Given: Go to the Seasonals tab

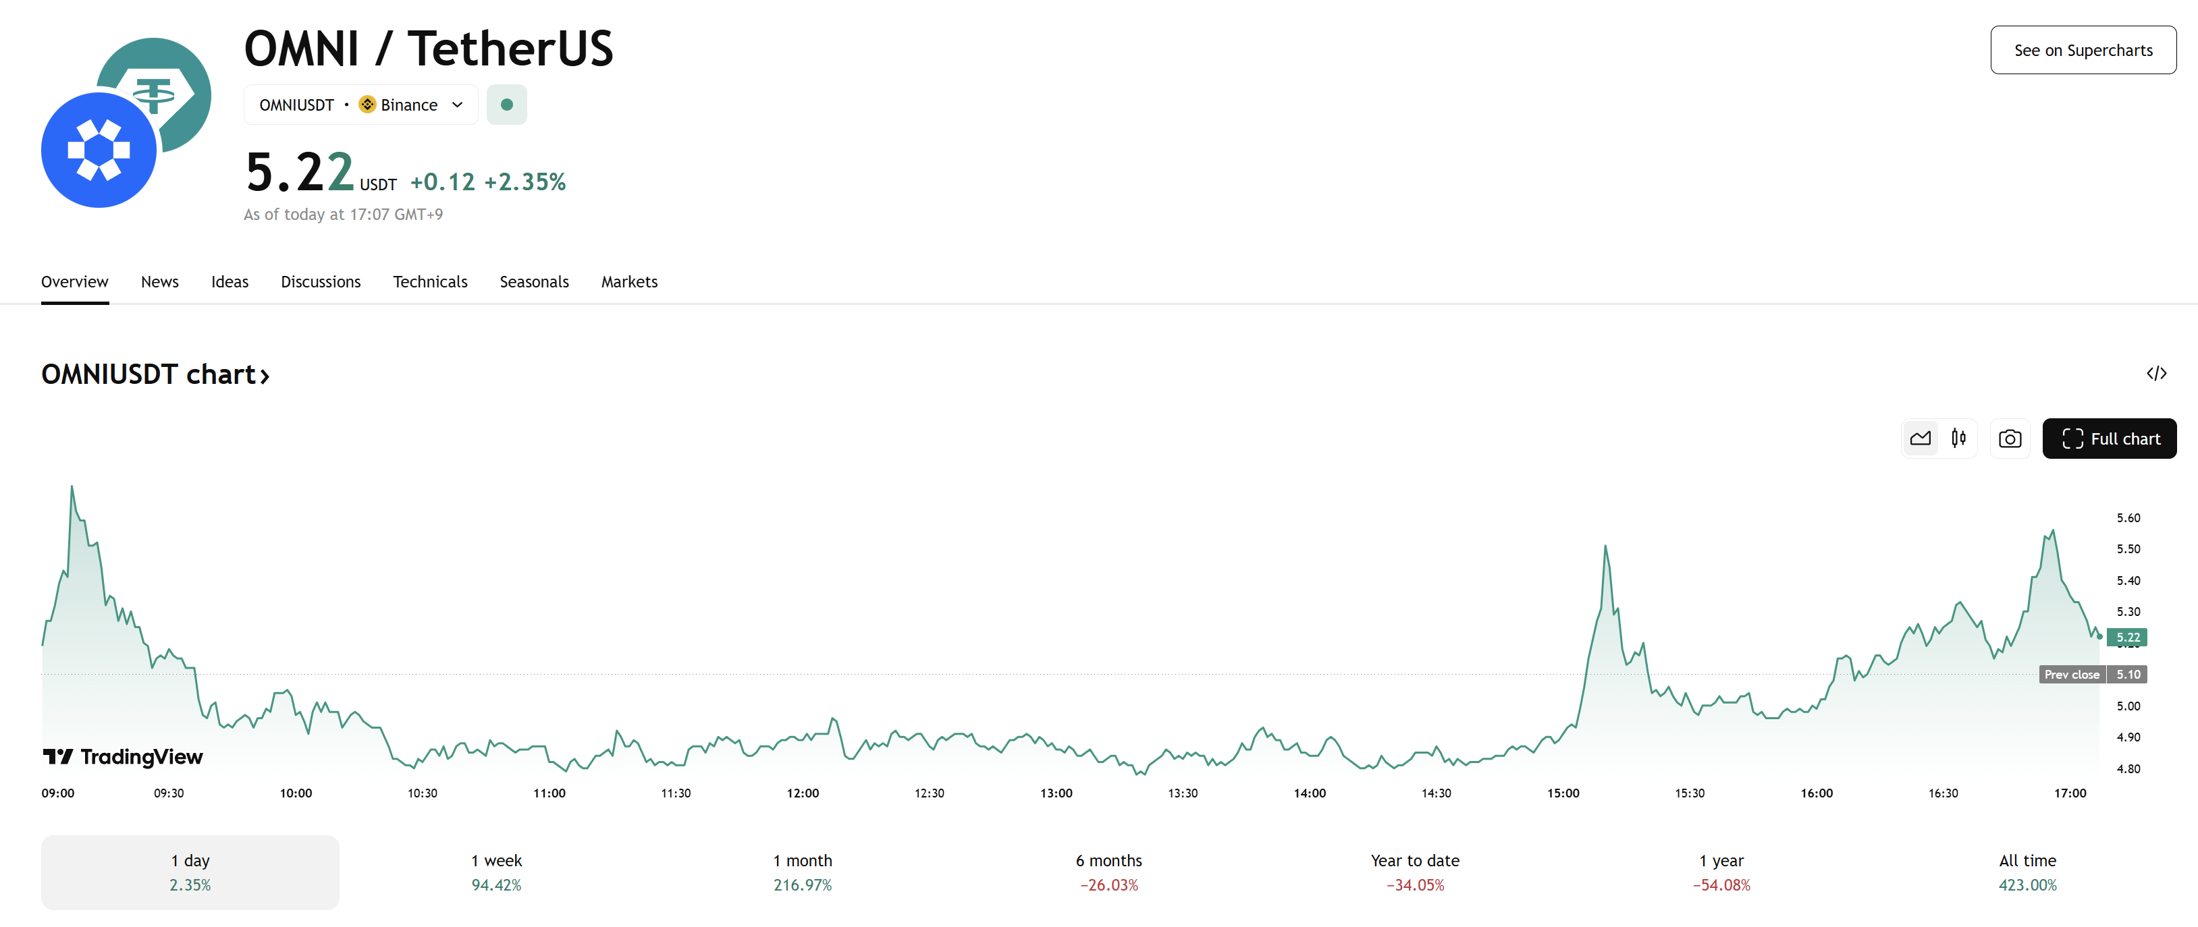Looking at the screenshot, I should [x=534, y=281].
